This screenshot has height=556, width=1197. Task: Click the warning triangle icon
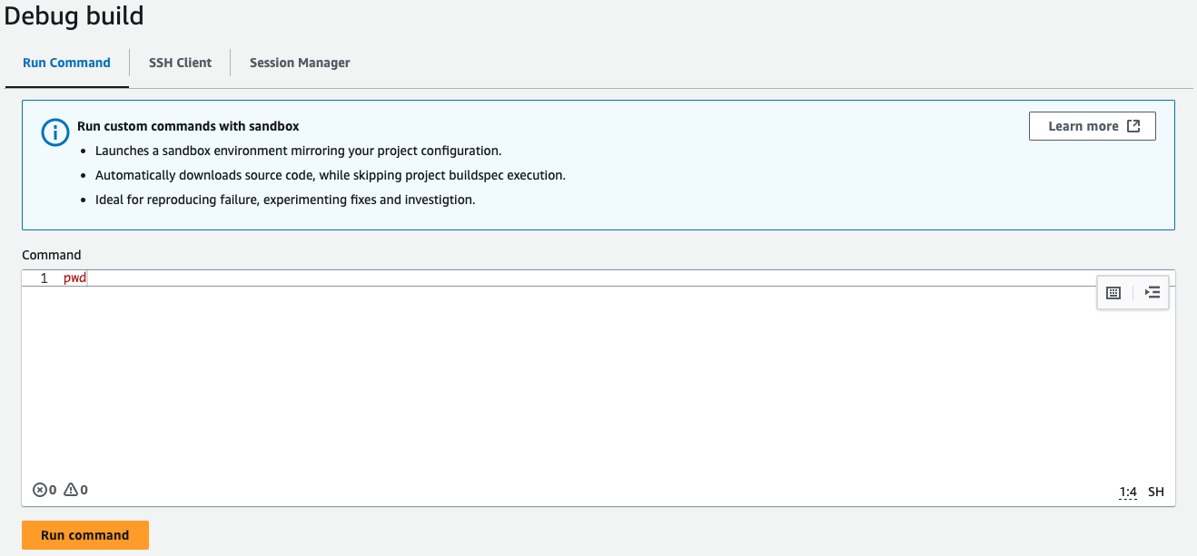click(x=70, y=490)
